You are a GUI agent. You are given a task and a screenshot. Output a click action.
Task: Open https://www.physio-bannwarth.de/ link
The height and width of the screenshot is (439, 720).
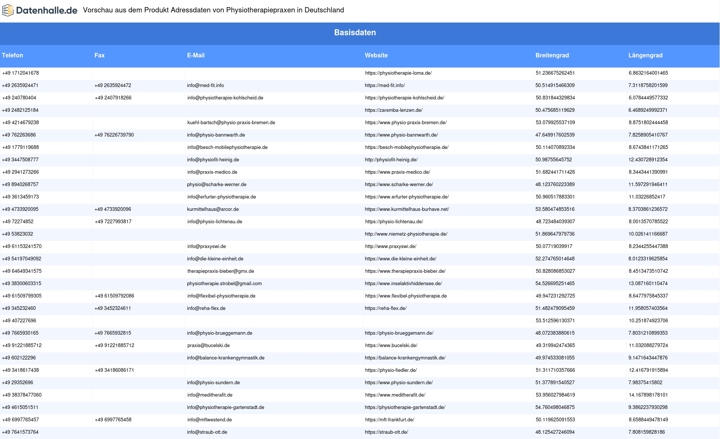pyautogui.click(x=401, y=135)
